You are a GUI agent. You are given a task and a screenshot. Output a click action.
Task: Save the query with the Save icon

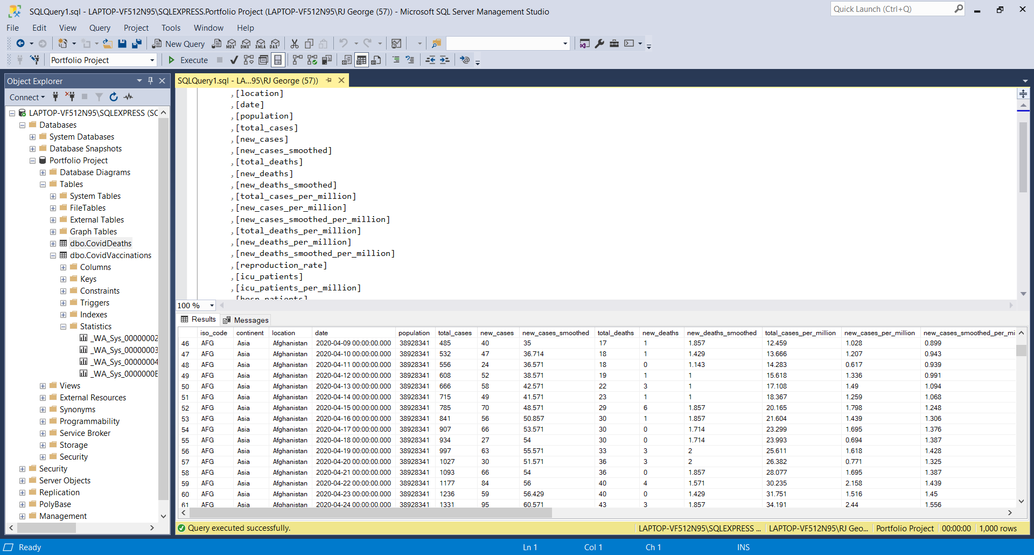[x=122, y=44]
